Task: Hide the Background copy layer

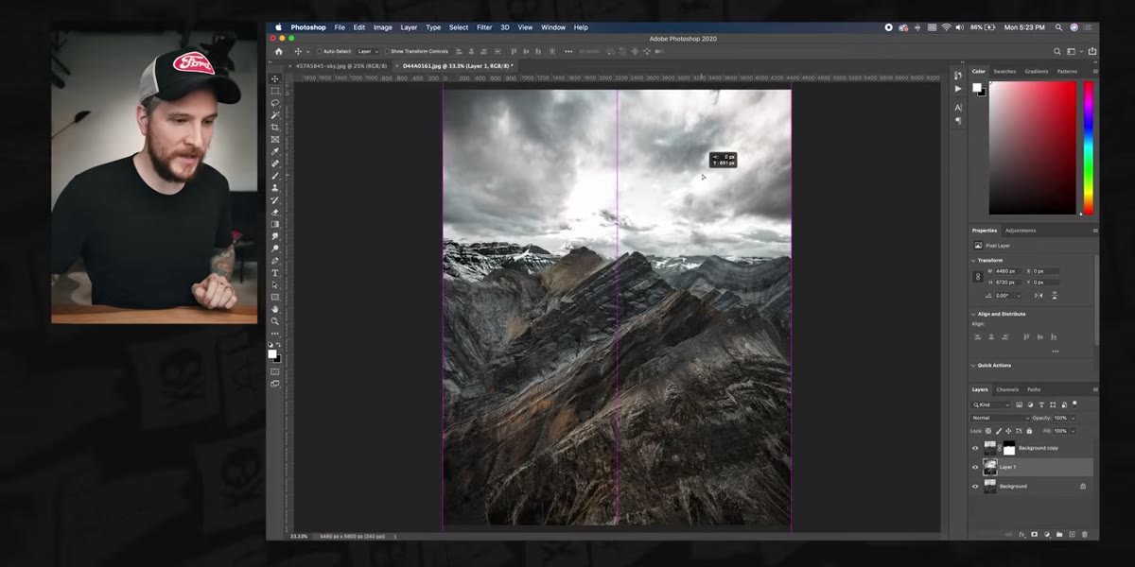Action: (x=975, y=448)
